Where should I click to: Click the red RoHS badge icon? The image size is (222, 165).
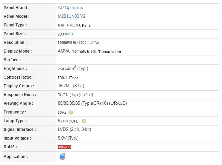64,147
